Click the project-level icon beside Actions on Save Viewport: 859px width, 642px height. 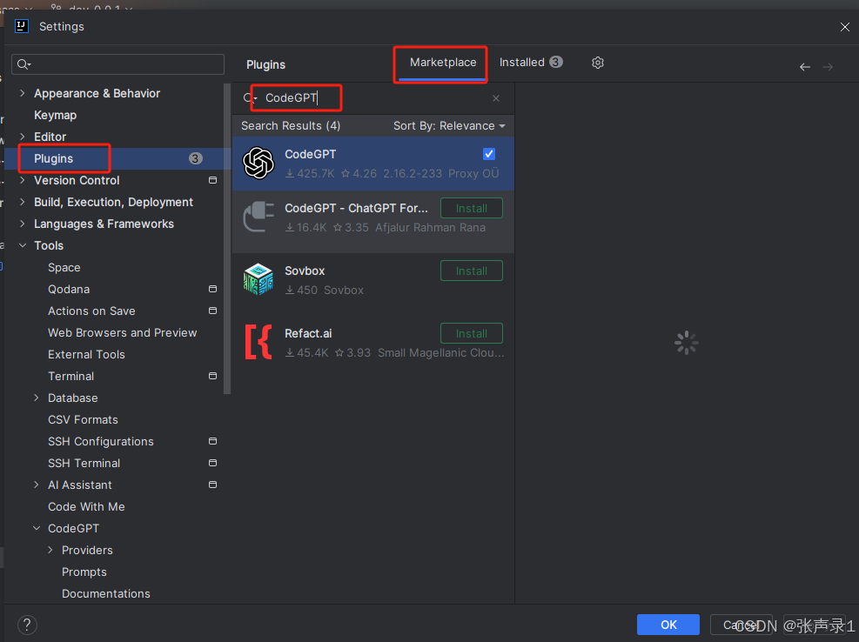212,311
